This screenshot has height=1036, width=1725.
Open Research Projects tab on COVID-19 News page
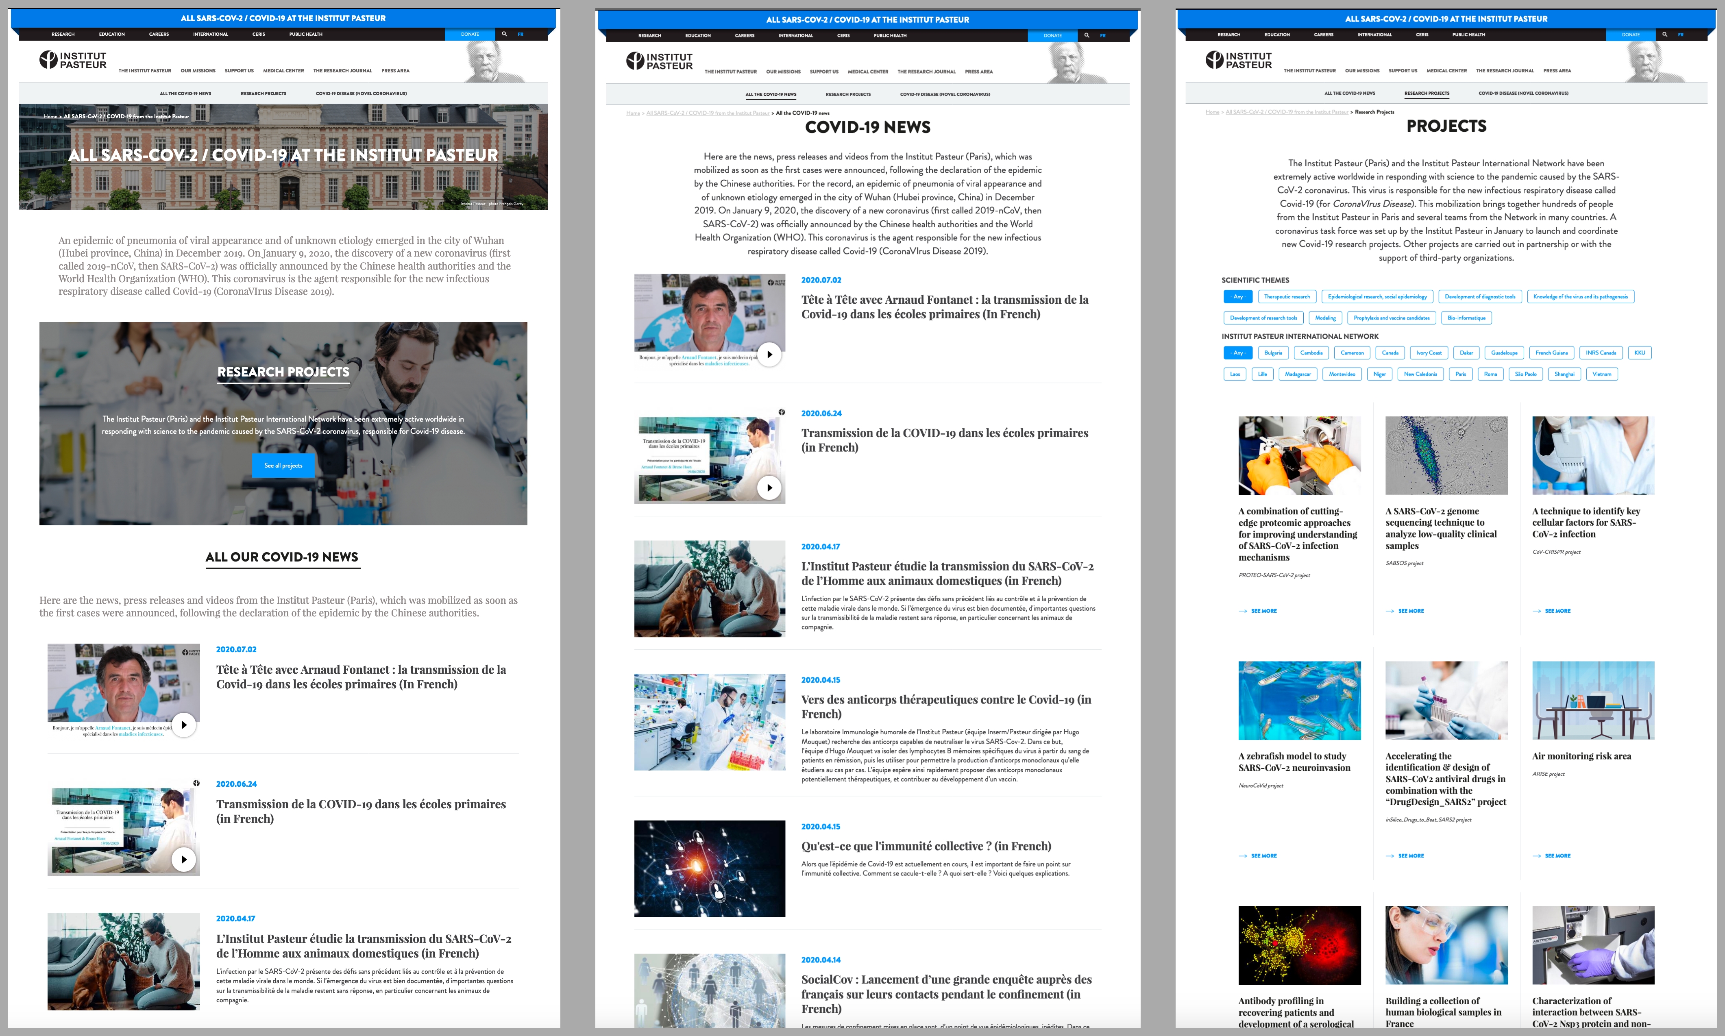[x=847, y=94]
